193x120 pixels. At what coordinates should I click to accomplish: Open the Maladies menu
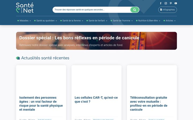pyautogui.click(x=24, y=21)
